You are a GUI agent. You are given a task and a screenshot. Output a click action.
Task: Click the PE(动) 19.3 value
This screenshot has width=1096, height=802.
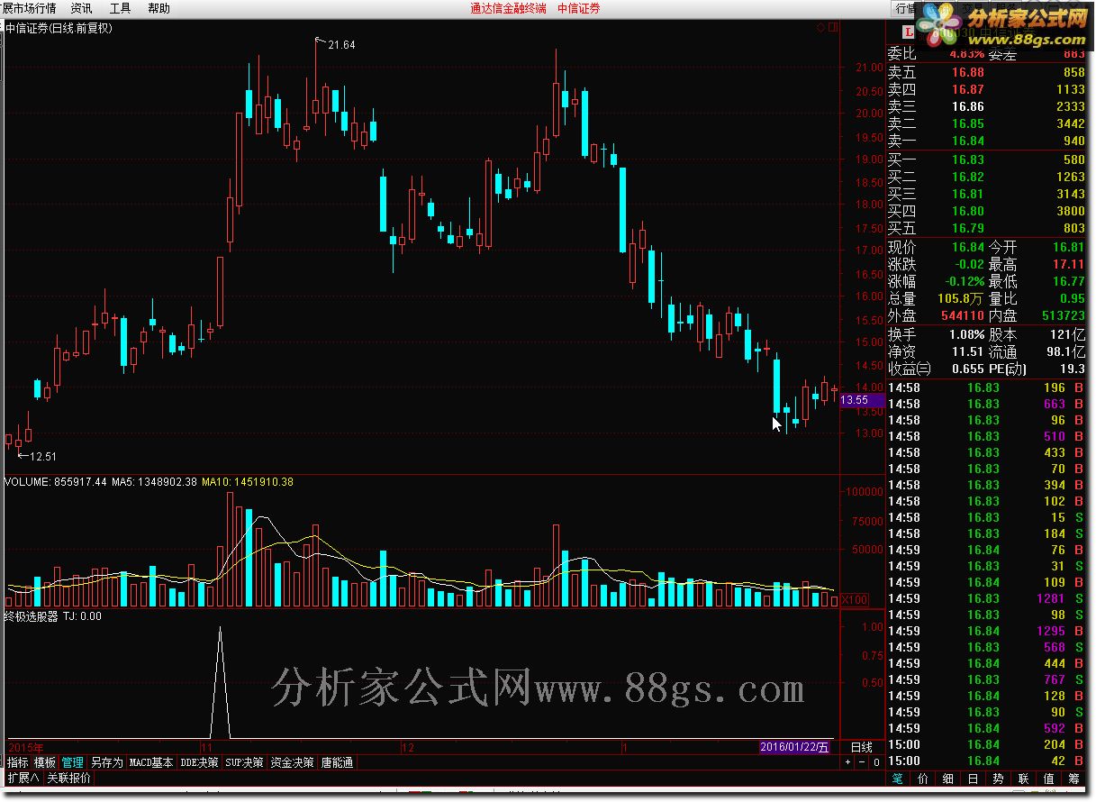(1073, 369)
